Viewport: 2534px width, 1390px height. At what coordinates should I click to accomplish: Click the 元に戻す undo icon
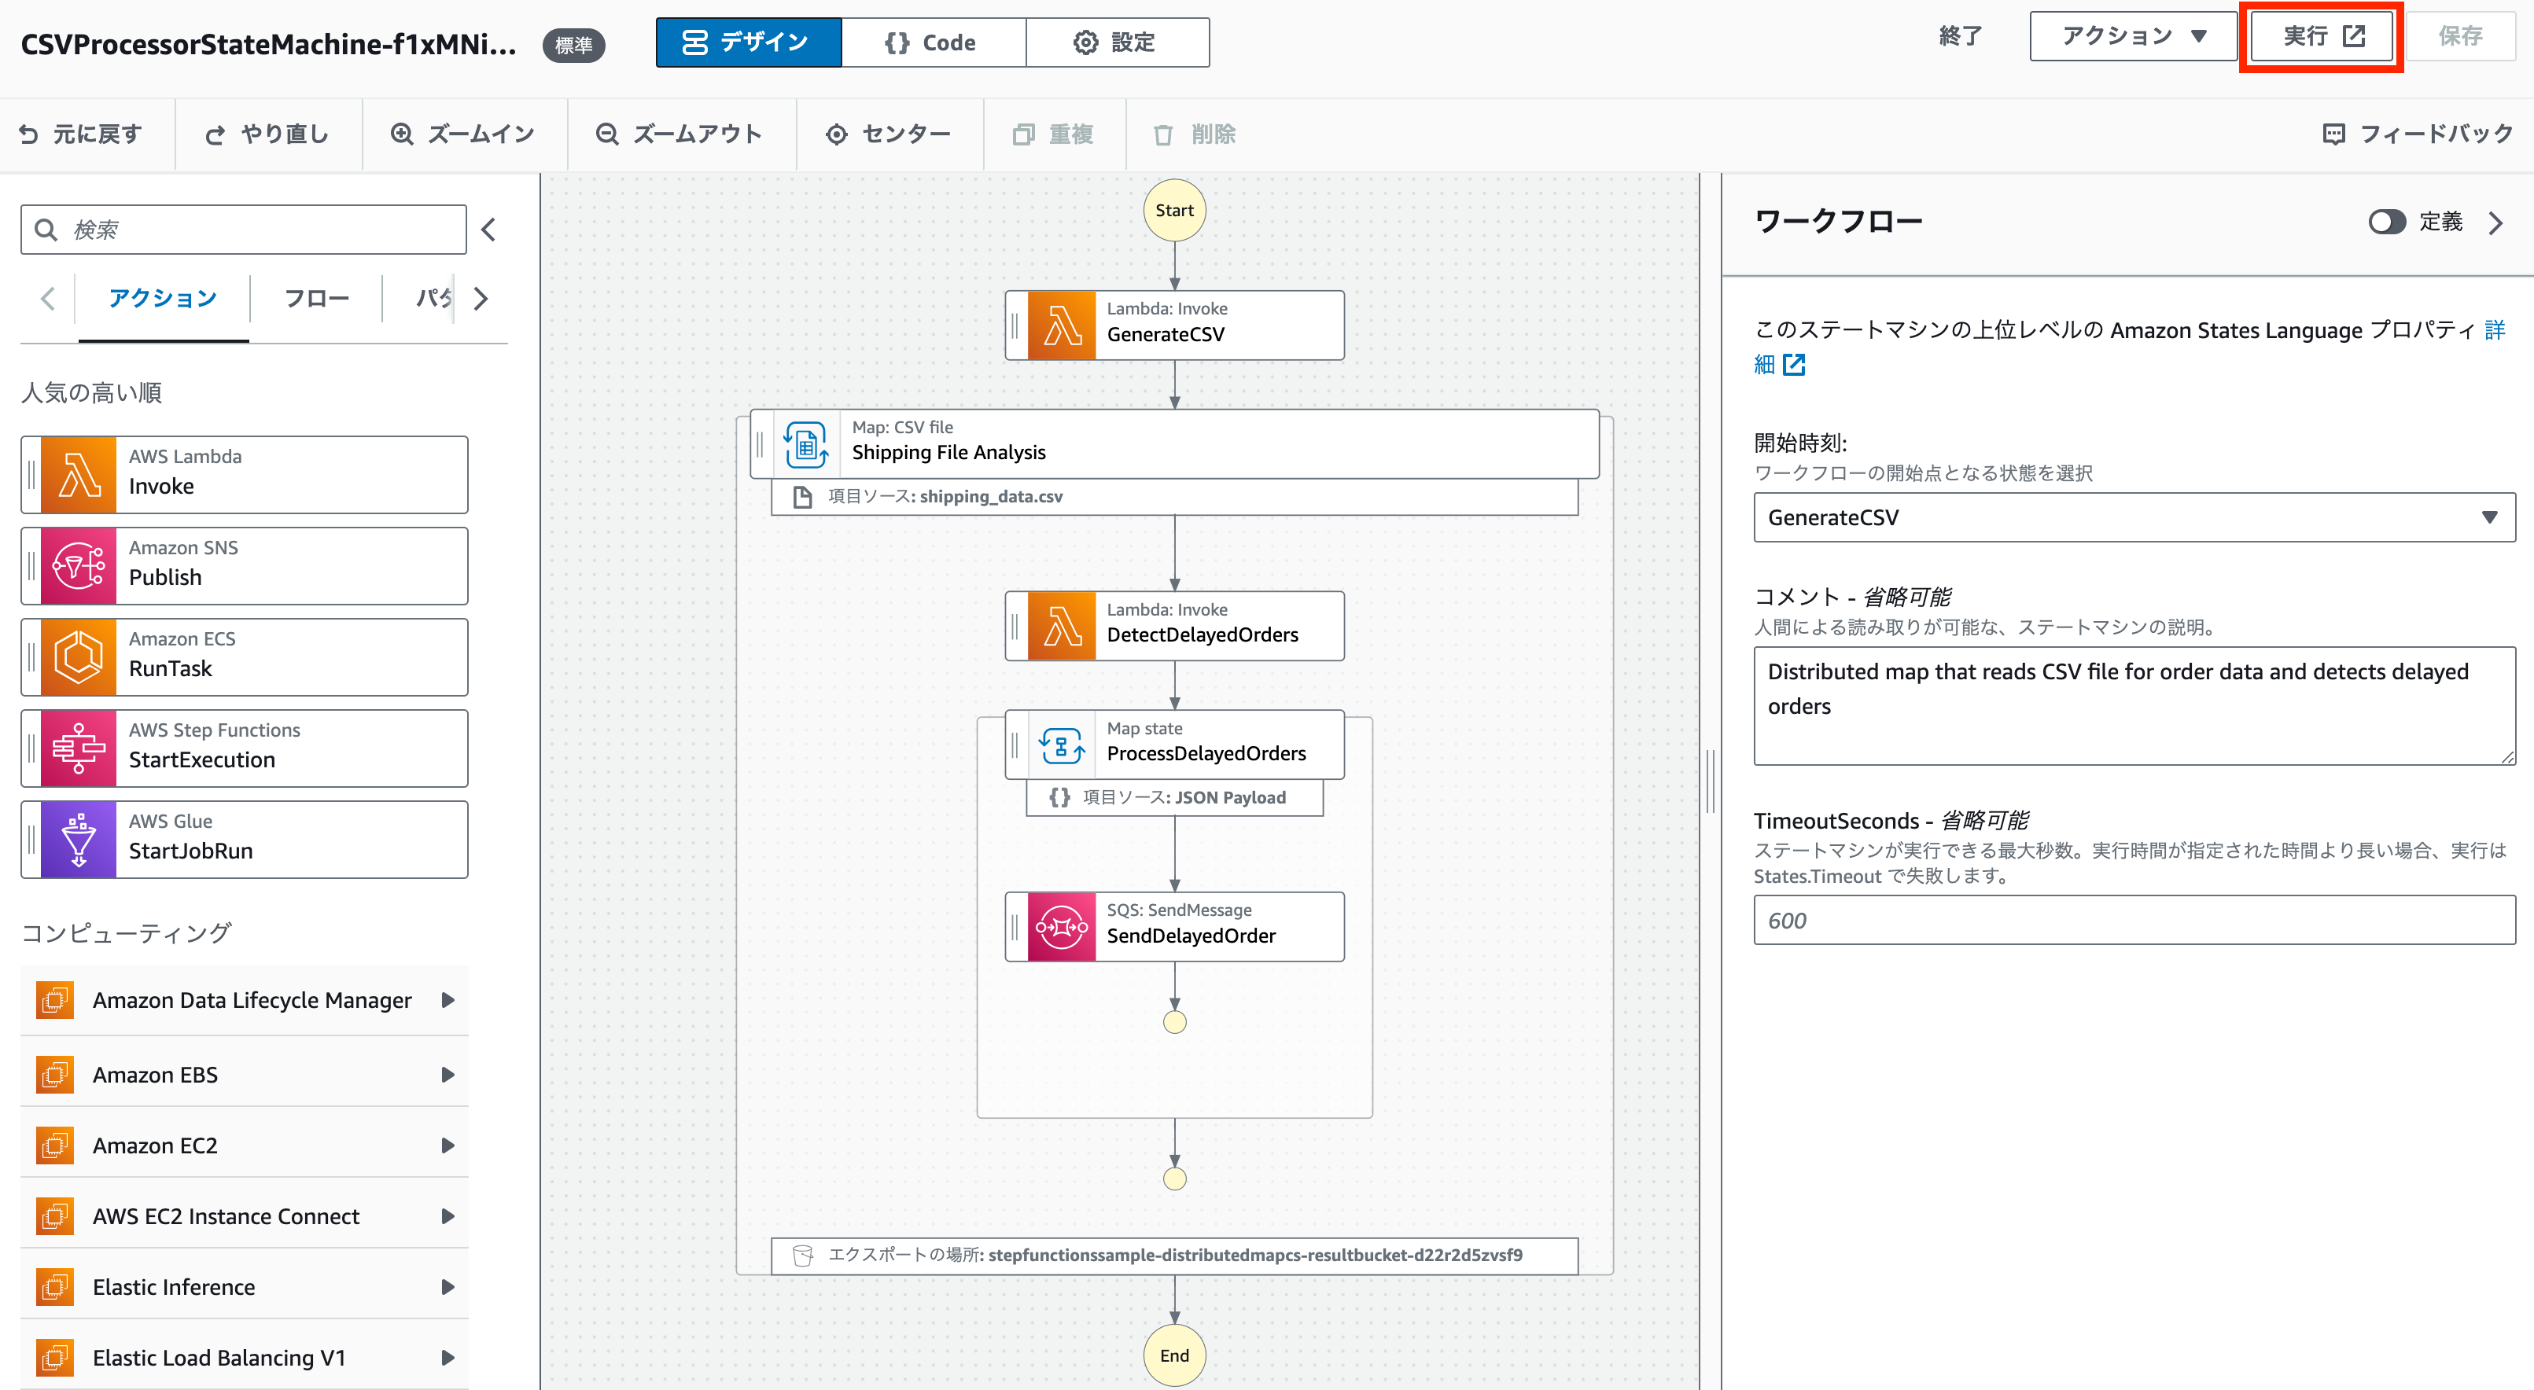click(x=28, y=134)
